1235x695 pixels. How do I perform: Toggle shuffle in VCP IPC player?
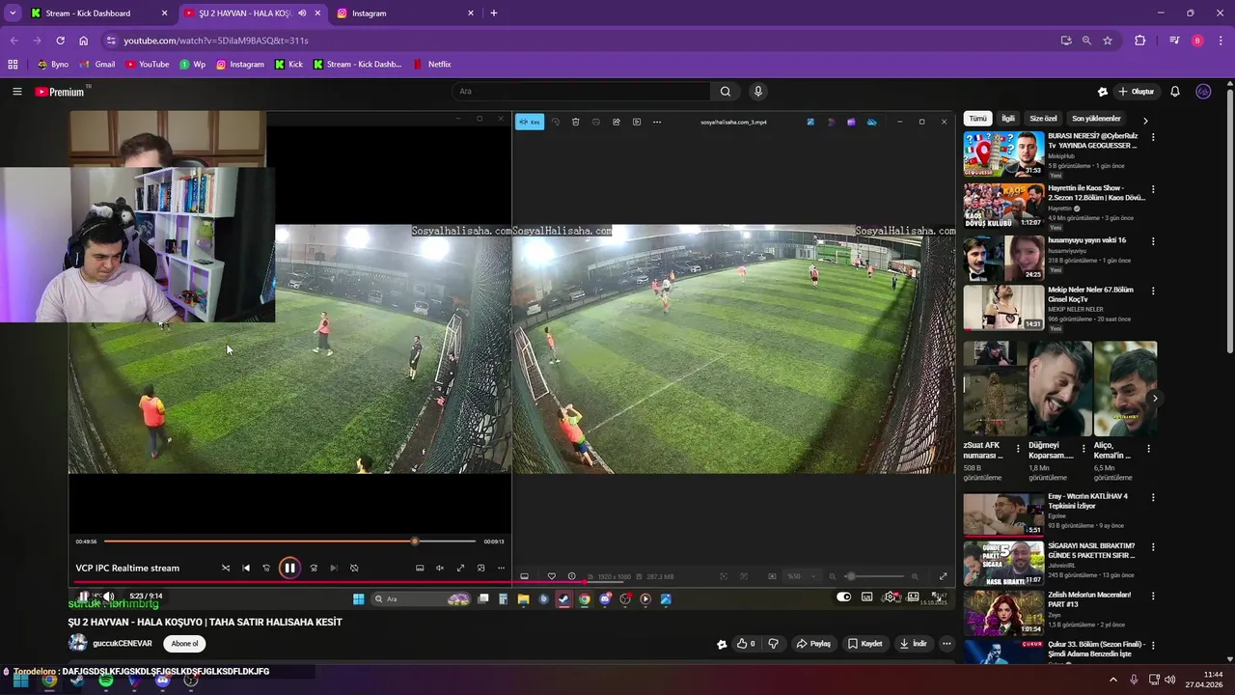point(226,568)
